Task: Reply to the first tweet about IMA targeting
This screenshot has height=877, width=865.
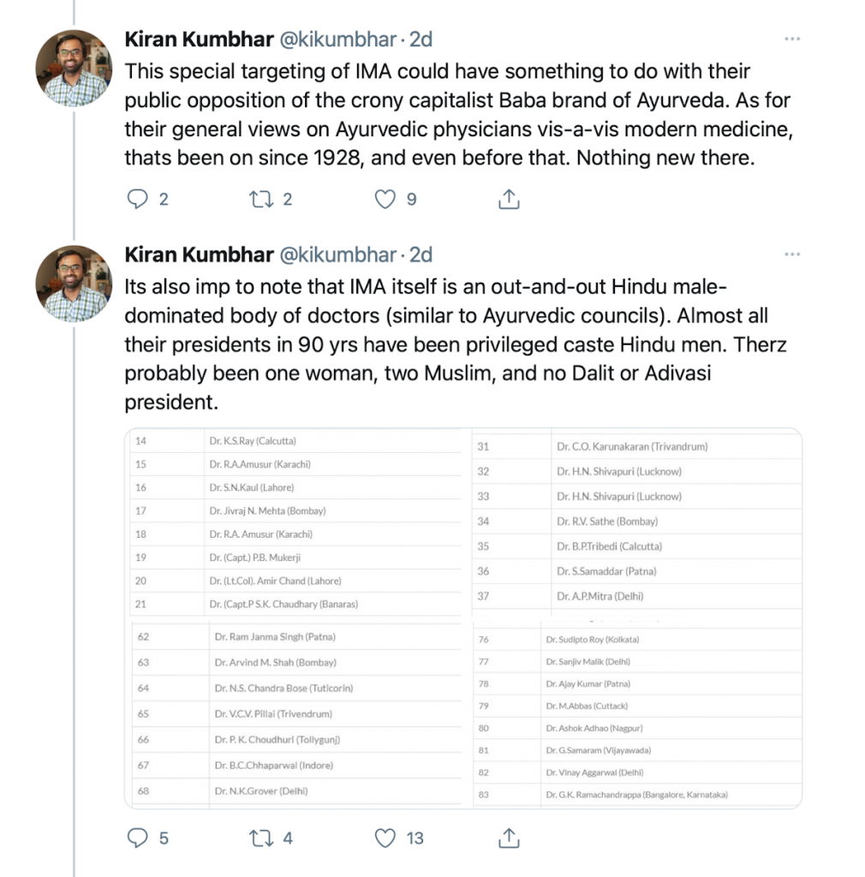Action: [138, 200]
